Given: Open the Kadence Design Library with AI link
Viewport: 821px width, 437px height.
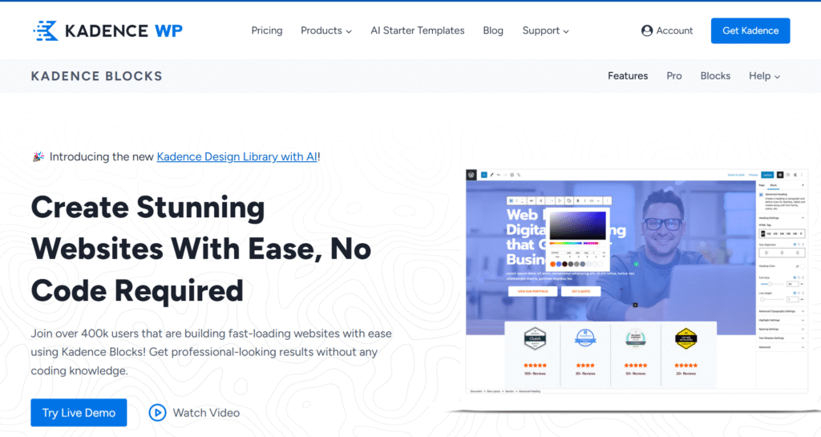Looking at the screenshot, I should [x=237, y=156].
